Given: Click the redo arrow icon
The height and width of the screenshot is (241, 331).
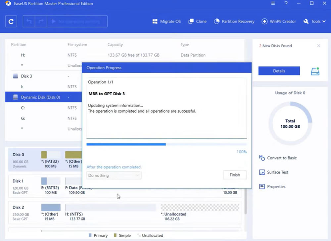Looking at the screenshot, I should click(x=41, y=21).
